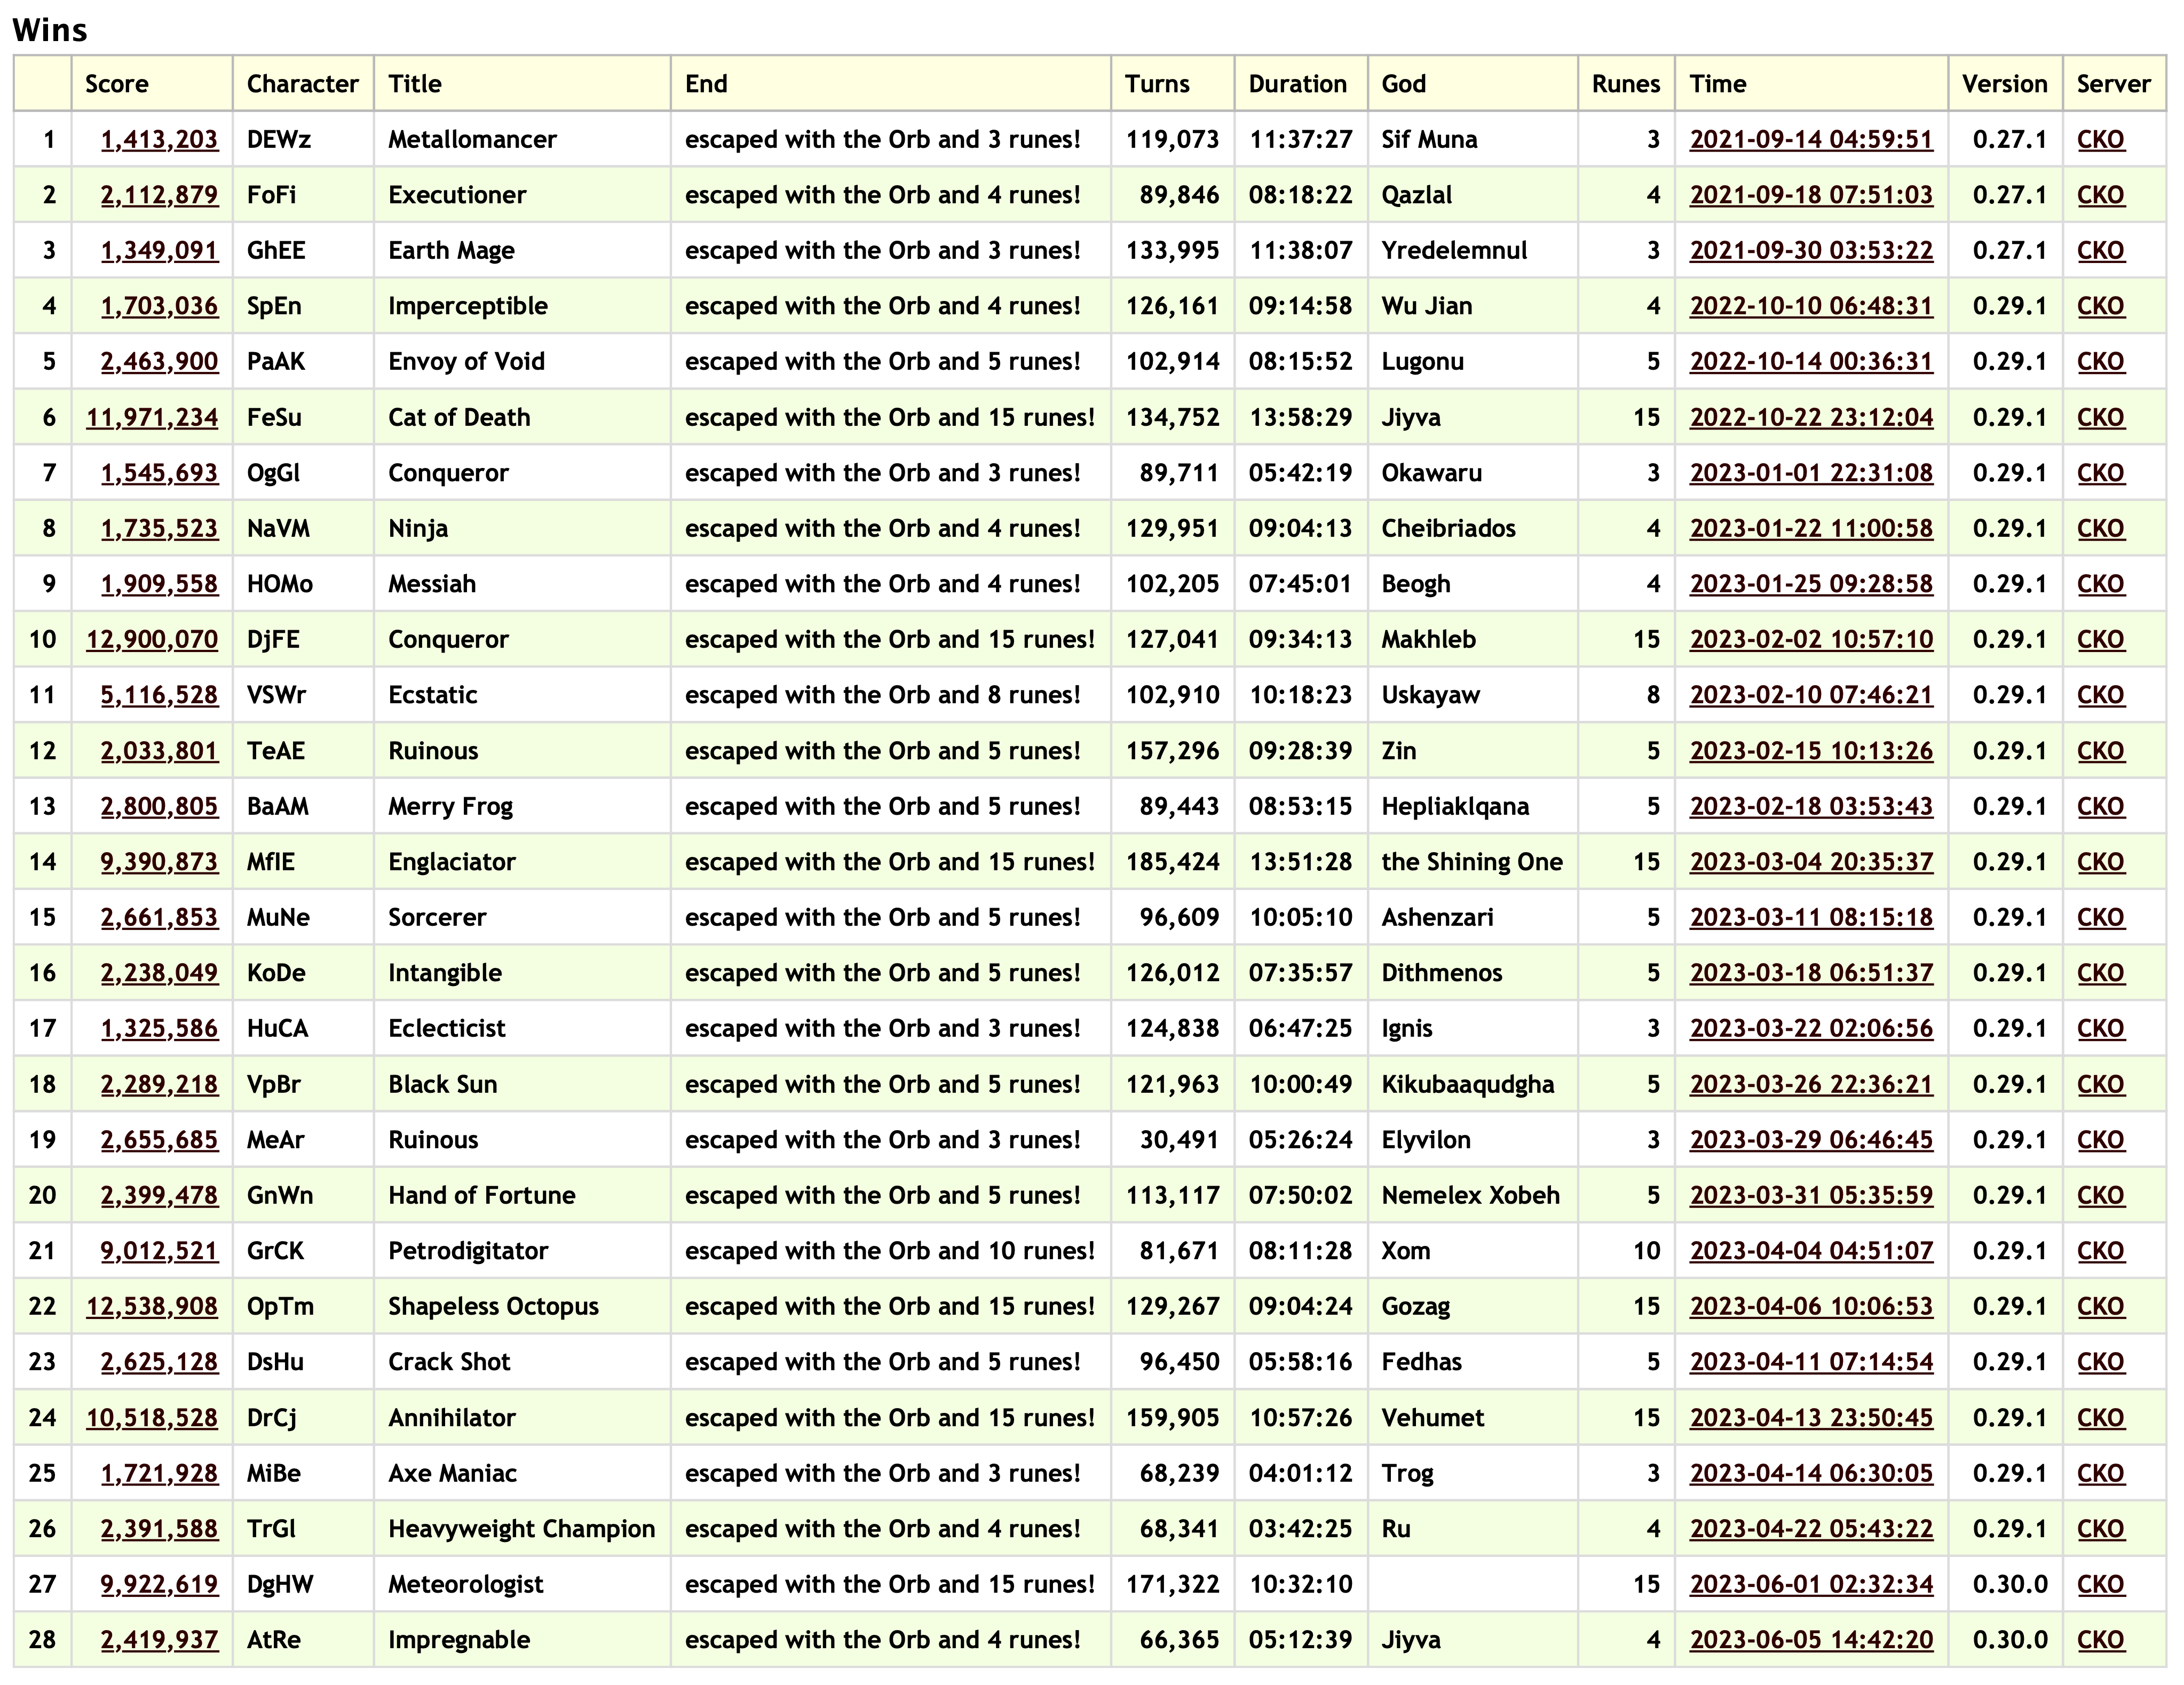
Task: Select the character cell VSWr
Action: [303, 695]
